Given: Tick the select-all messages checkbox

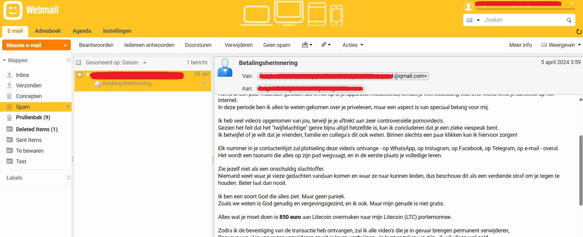Looking at the screenshot, I should (x=78, y=63).
